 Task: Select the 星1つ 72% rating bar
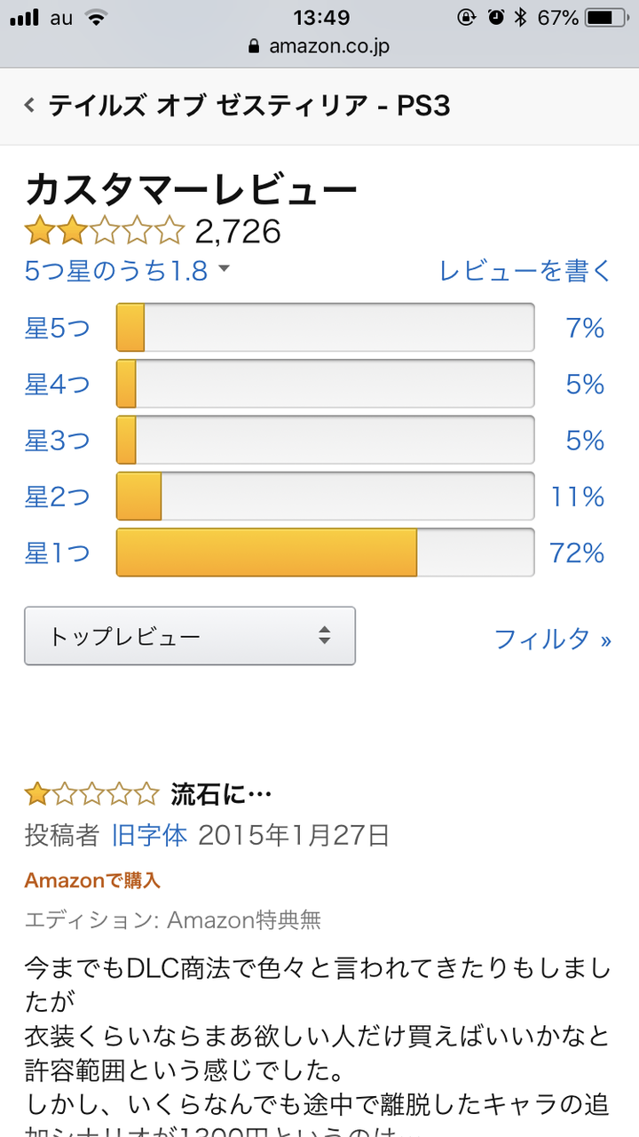[x=326, y=553]
